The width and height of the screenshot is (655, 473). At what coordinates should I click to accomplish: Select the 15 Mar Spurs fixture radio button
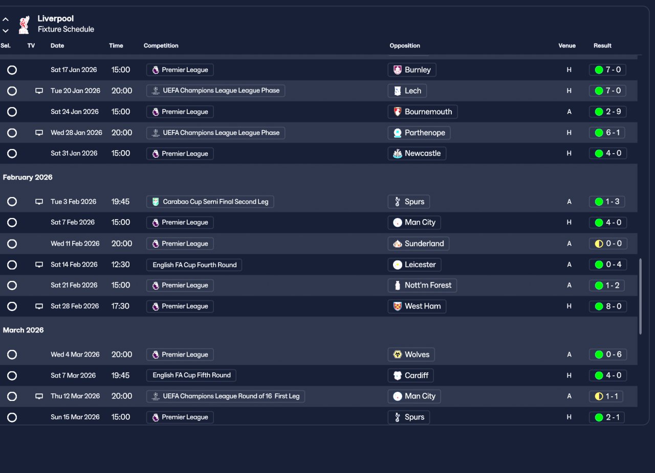click(x=12, y=417)
